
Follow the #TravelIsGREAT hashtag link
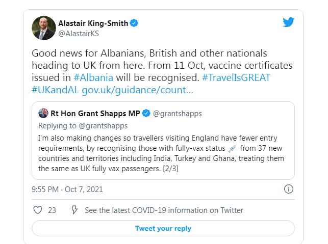click(236, 77)
